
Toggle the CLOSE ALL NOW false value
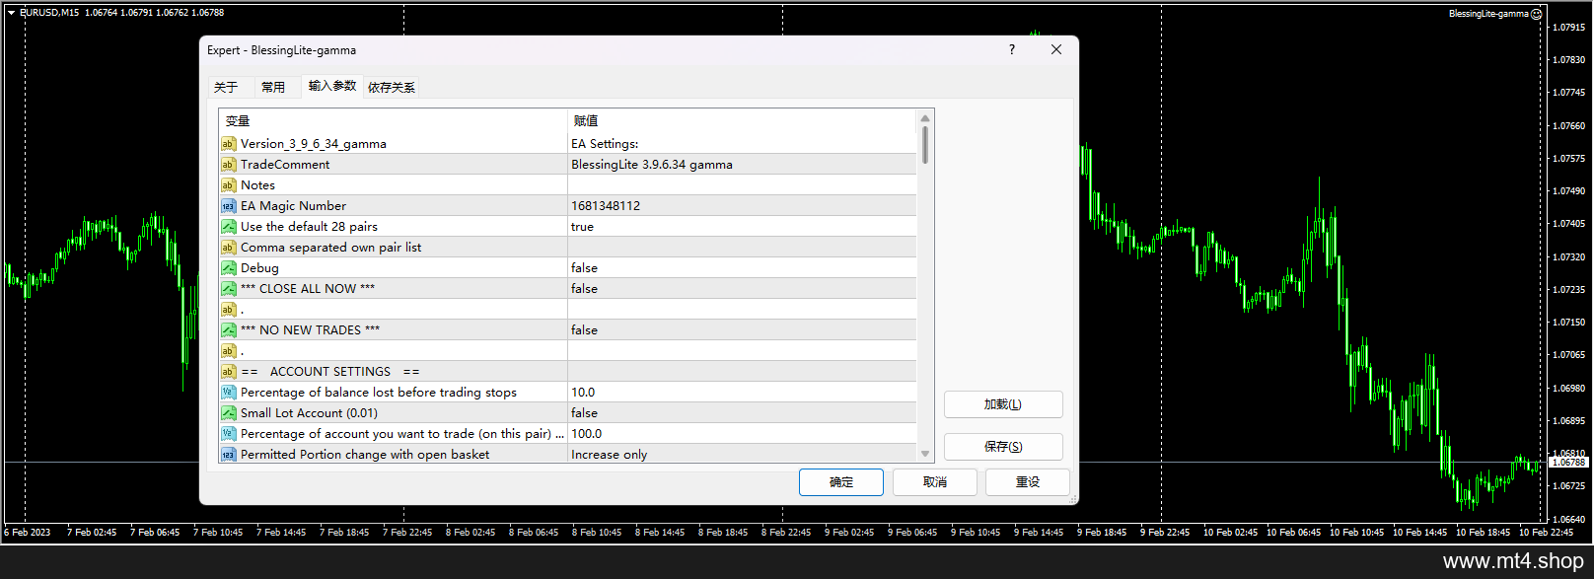pyautogui.click(x=742, y=289)
